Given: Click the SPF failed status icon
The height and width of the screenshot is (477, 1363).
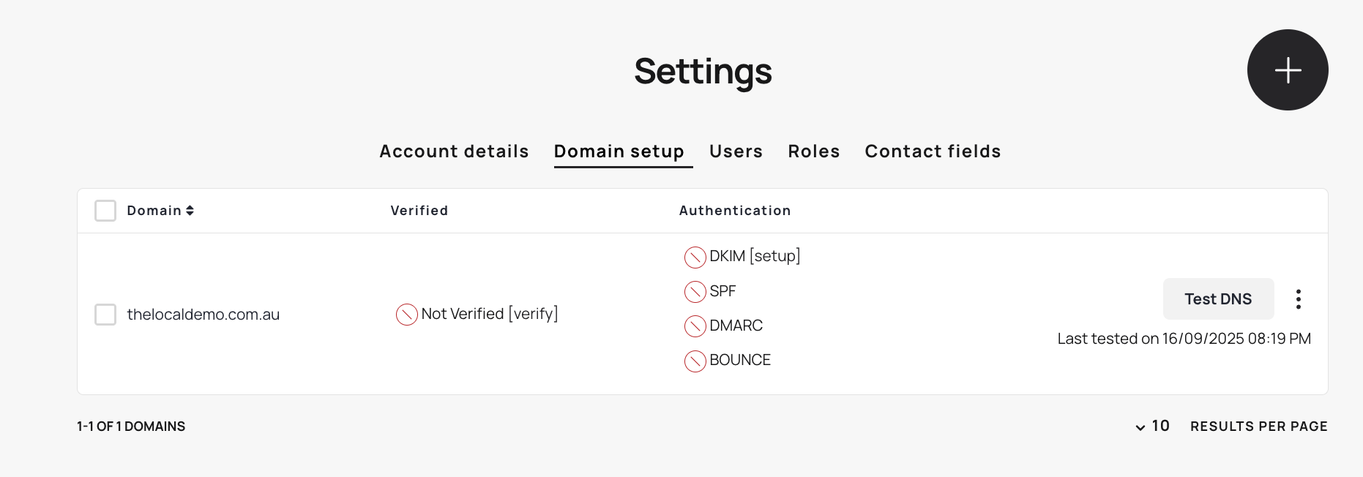Looking at the screenshot, I should (695, 292).
